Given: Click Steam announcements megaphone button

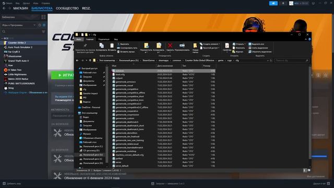Looking at the screenshot, I should 273,3.
